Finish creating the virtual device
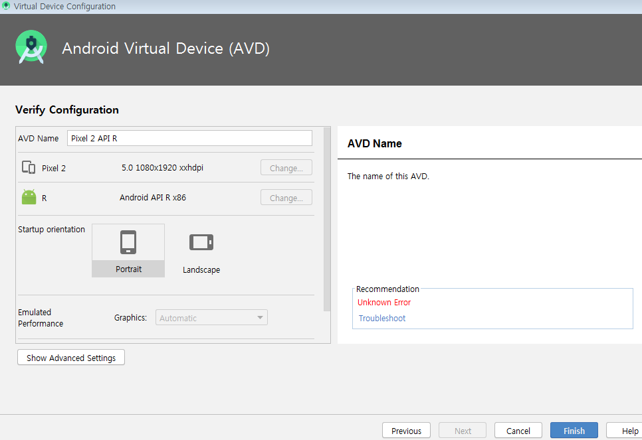 pyautogui.click(x=574, y=431)
